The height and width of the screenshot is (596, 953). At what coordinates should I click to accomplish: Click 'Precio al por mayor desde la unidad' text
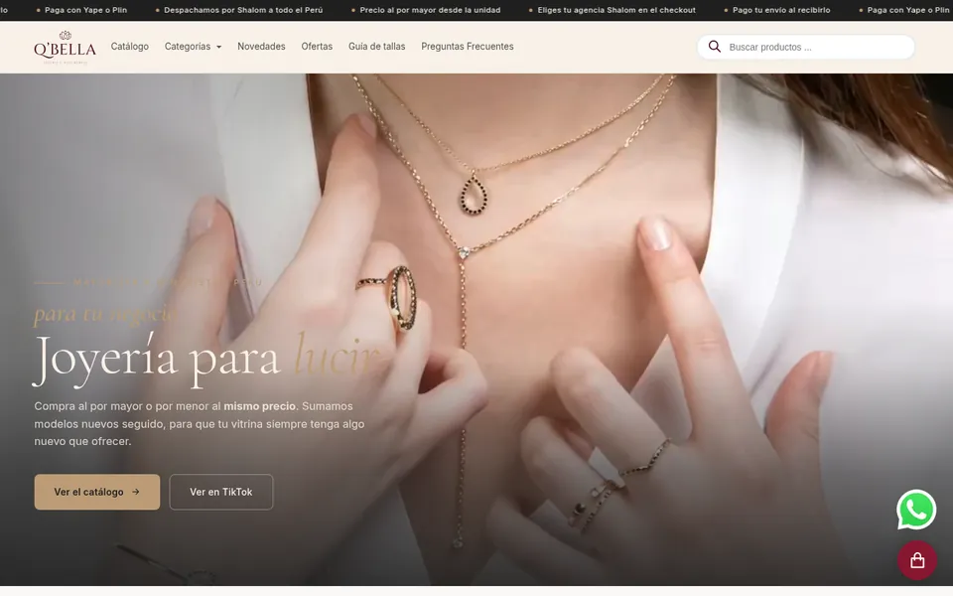[430, 10]
